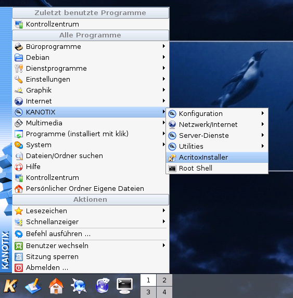The image size is (293, 298).
Task: Click the Dienstprogramme tools icon
Action: click(19, 69)
